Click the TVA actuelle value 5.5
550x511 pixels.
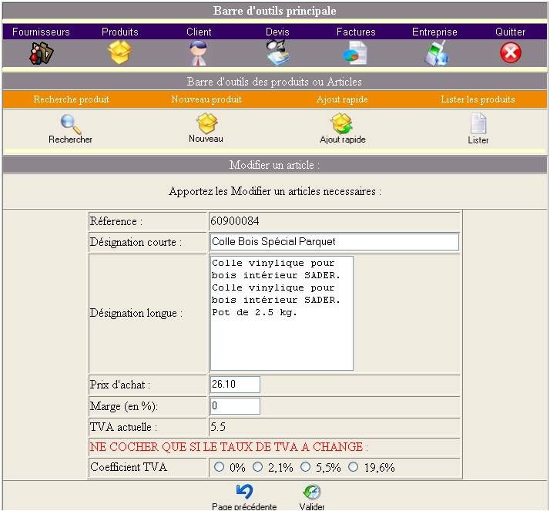click(x=218, y=427)
